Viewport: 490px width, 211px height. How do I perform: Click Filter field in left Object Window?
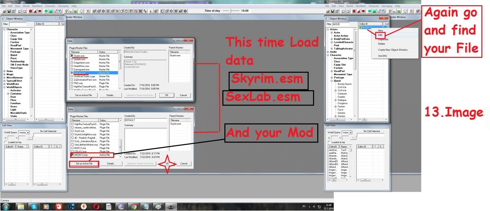click(17, 24)
